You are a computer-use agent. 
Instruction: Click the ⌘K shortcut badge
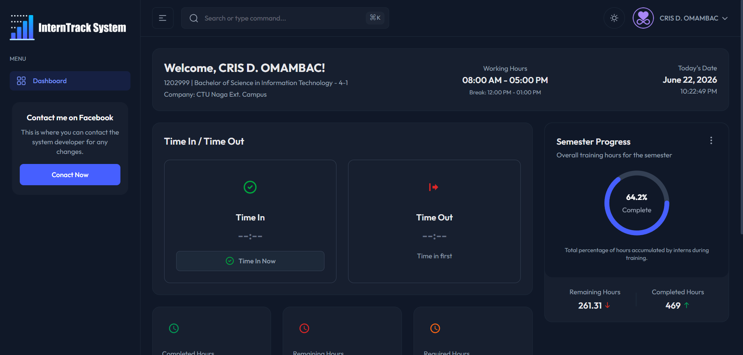(x=375, y=18)
